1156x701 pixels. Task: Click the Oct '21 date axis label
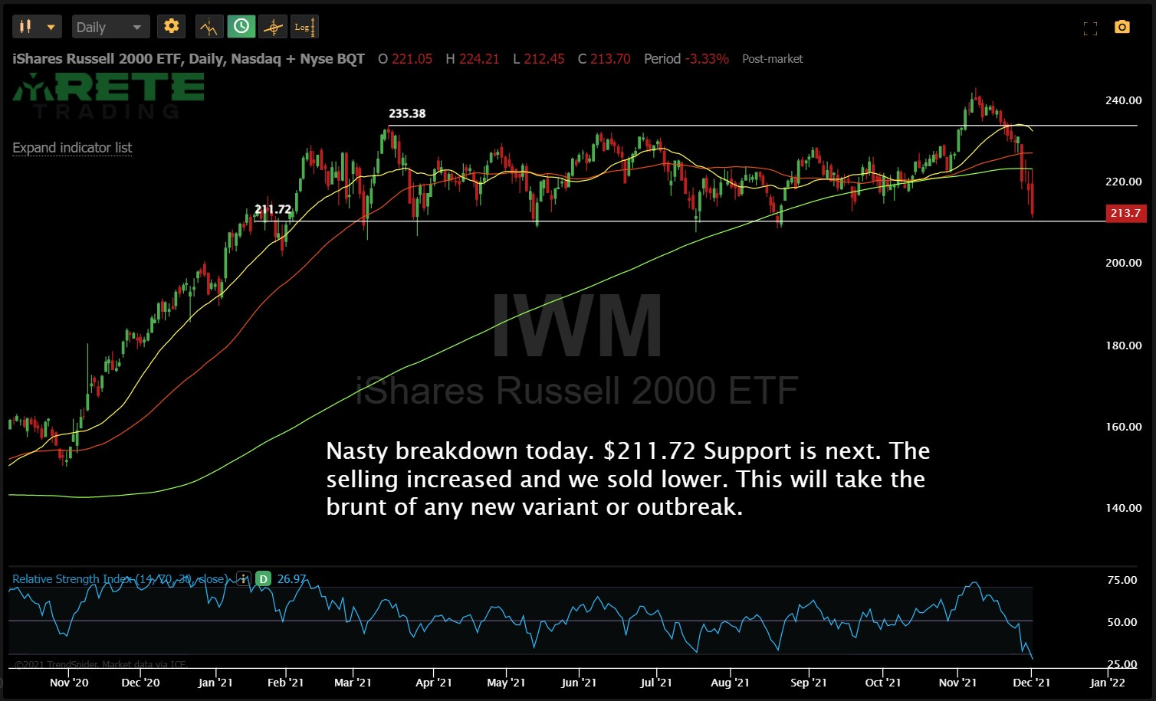[x=883, y=683]
